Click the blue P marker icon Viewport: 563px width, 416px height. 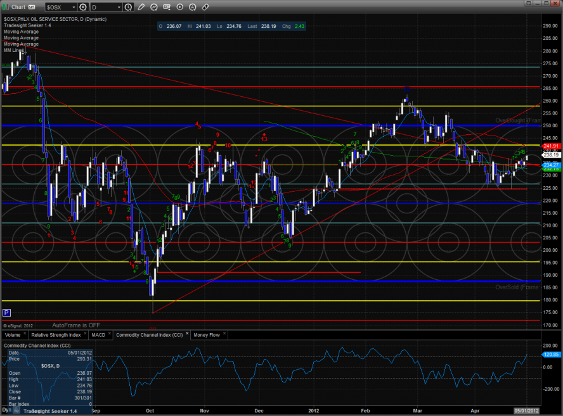pos(6,312)
